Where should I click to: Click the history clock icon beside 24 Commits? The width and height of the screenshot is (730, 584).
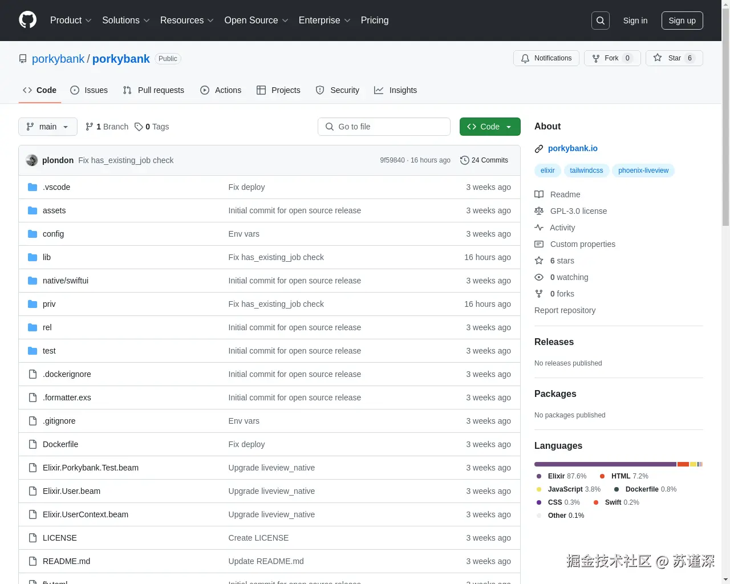tap(465, 160)
